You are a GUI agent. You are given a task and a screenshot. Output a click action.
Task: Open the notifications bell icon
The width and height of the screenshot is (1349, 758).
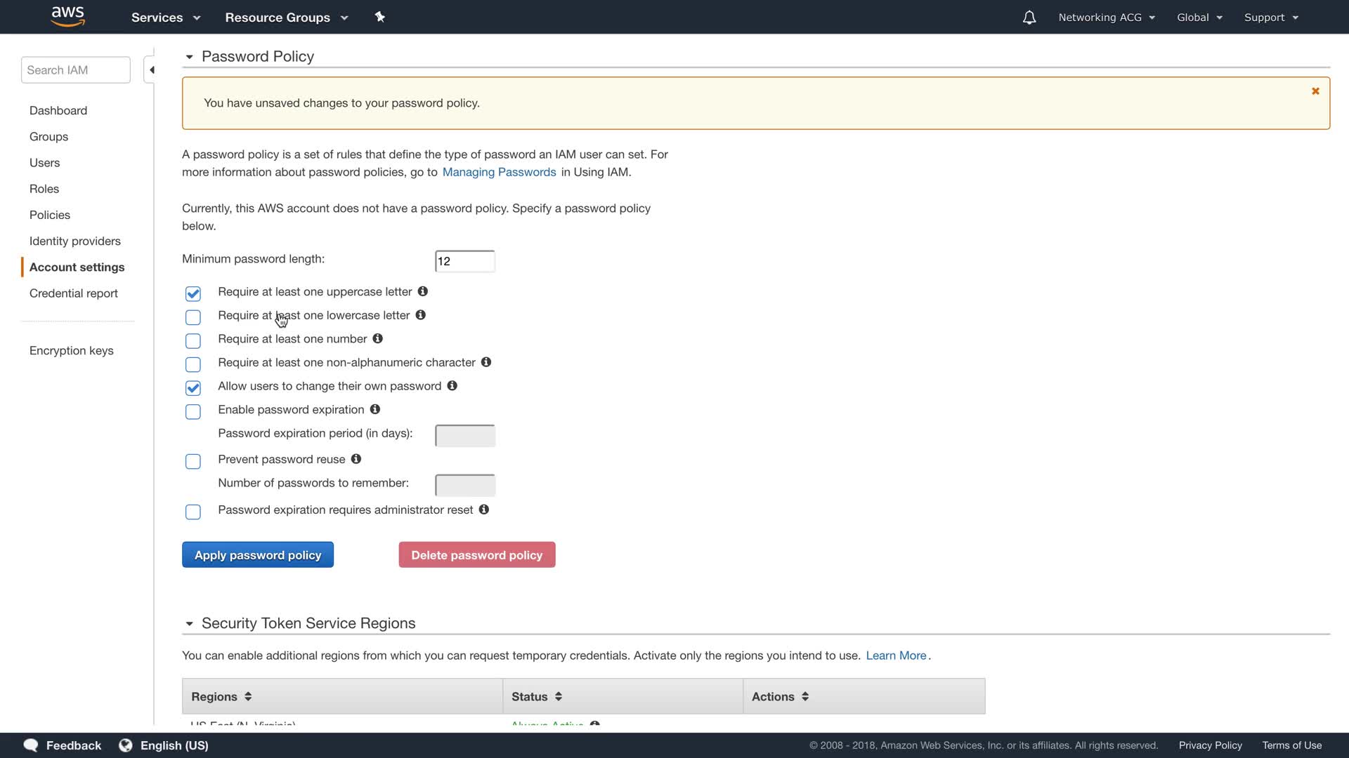1029,18
